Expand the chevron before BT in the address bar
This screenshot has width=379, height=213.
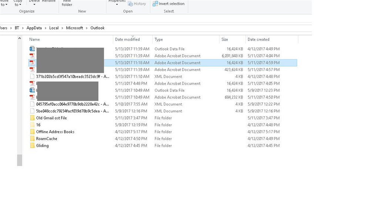click(x=11, y=28)
